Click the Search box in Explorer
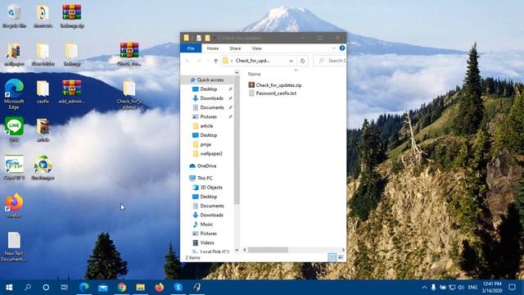524x295 pixels. pyautogui.click(x=330, y=61)
